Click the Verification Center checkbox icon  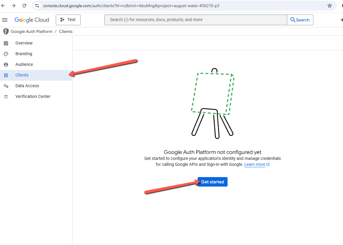tap(6, 97)
